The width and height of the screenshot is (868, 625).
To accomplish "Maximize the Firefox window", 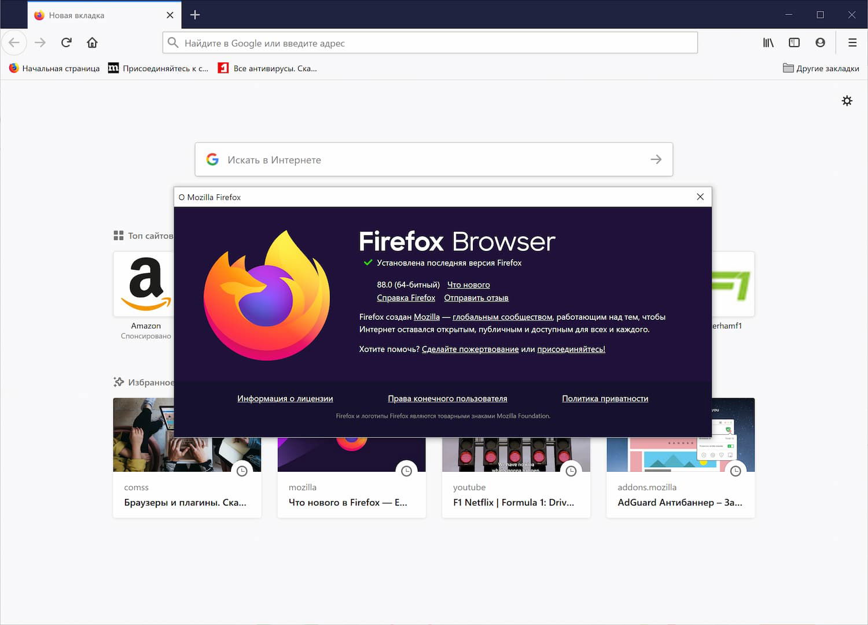I will tap(820, 15).
